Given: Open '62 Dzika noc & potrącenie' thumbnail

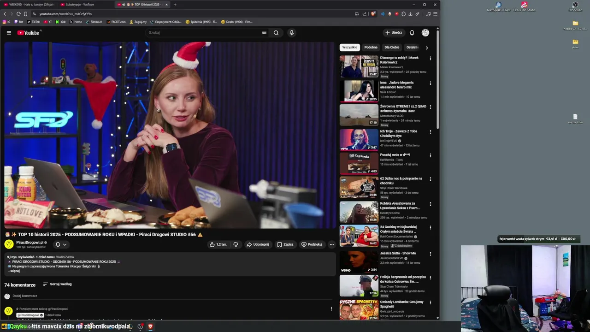Looking at the screenshot, I should [x=359, y=187].
